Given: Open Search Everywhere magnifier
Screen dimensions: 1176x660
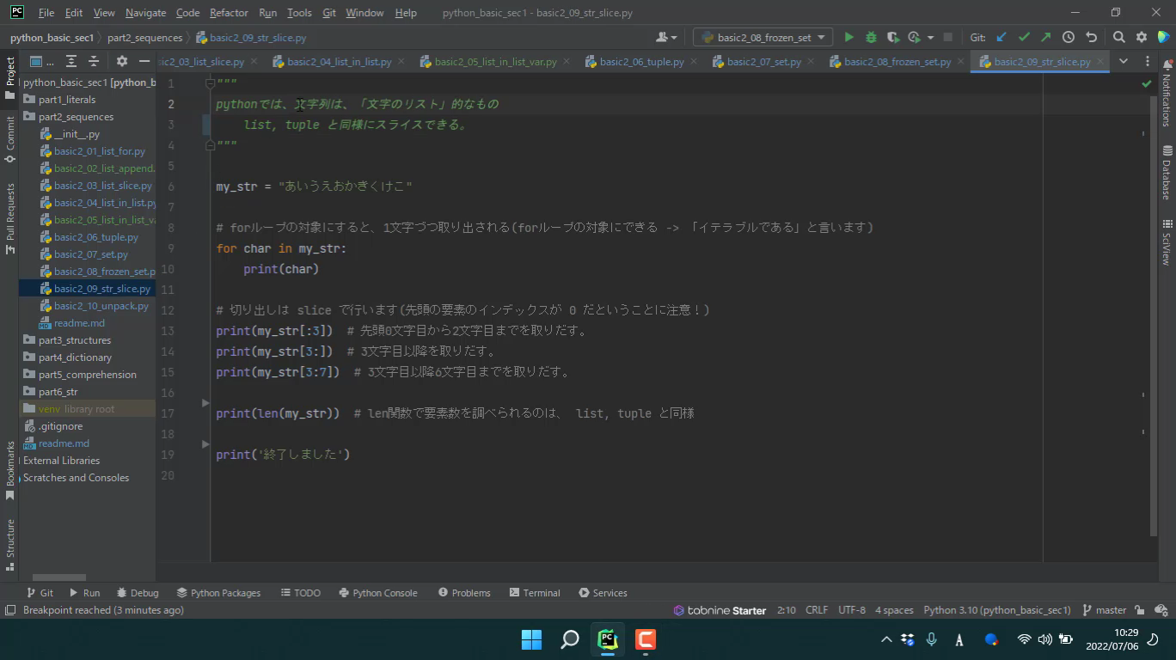Looking at the screenshot, I should tap(1118, 38).
